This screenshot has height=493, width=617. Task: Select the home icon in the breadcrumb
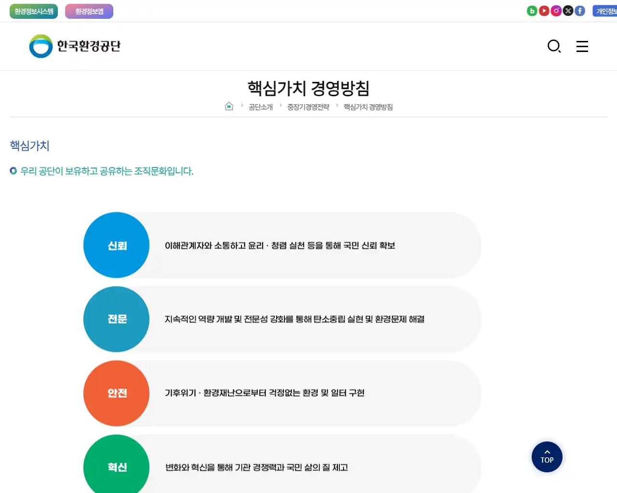coord(229,106)
